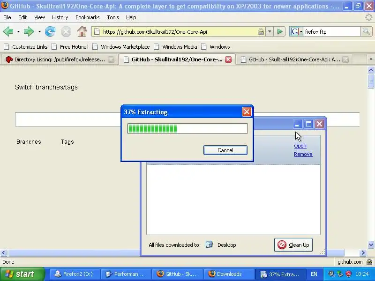Click the search magnifier icon
Screen dimensions: 375x281
366,31
